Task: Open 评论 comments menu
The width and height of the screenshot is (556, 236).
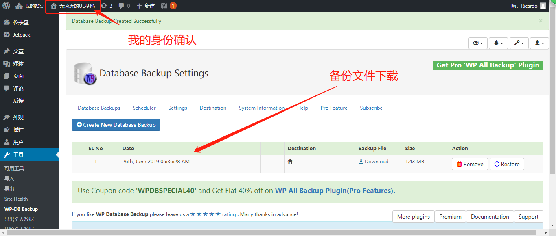Action: click(29, 89)
